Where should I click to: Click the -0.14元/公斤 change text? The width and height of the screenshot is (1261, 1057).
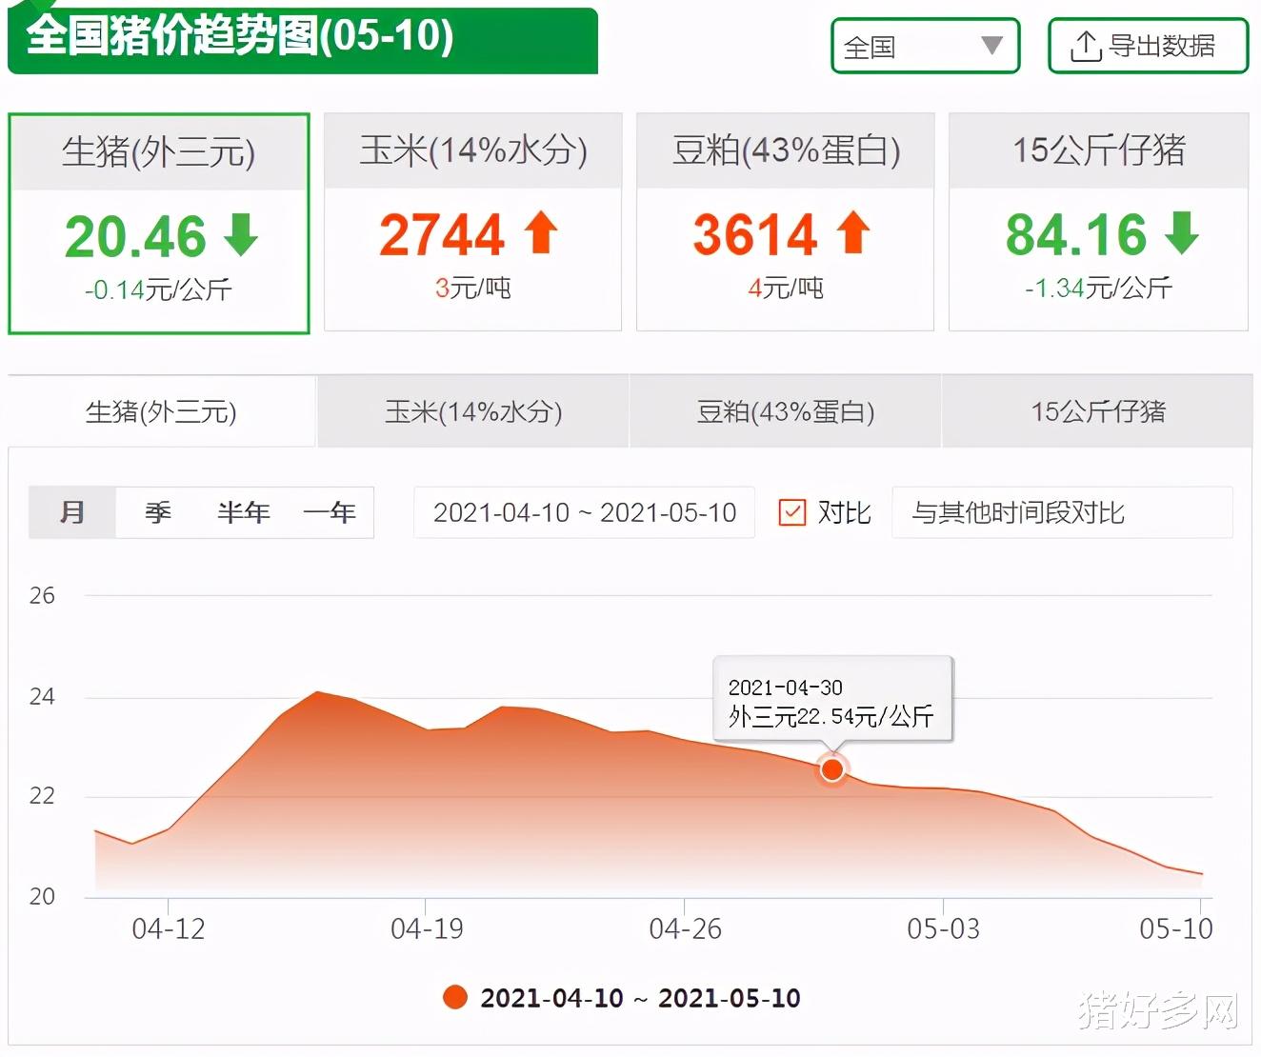(158, 289)
